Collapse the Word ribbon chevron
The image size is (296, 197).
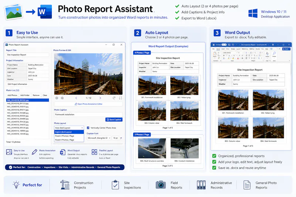tap(289, 61)
